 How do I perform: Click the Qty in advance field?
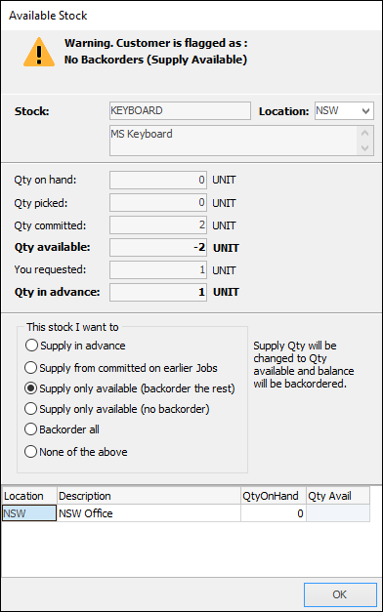pos(158,293)
